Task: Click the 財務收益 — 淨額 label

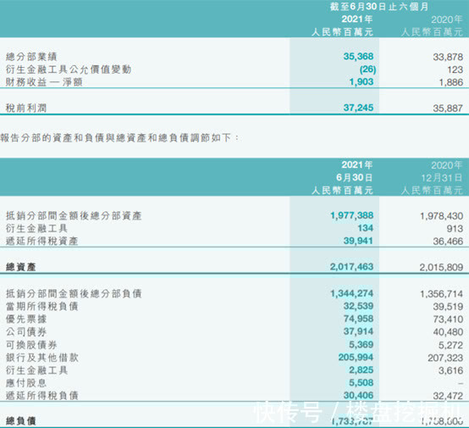Action: click(x=44, y=82)
